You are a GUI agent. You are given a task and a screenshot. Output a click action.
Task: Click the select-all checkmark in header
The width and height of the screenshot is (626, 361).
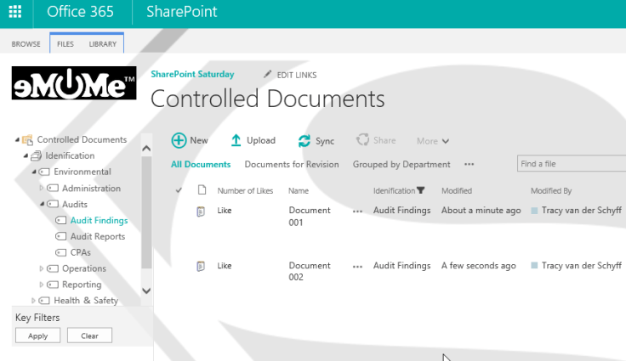pos(179,191)
